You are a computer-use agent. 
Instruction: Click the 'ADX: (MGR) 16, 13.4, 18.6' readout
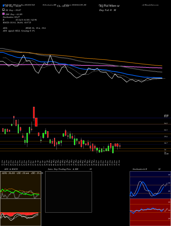pos(24,28)
